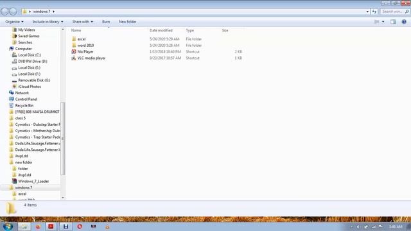411x231 pixels.
Task: Open the Windows Start orb
Action: tap(8, 227)
